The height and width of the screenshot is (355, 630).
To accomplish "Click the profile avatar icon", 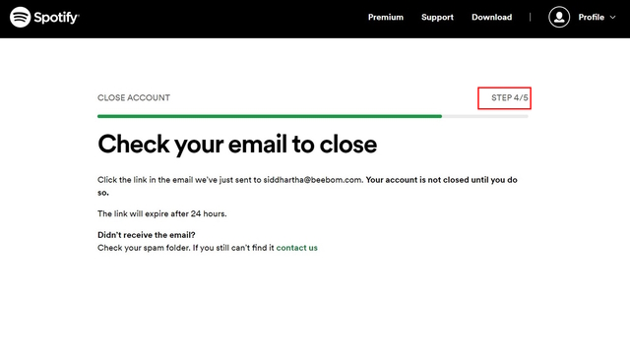I will 559,18.
